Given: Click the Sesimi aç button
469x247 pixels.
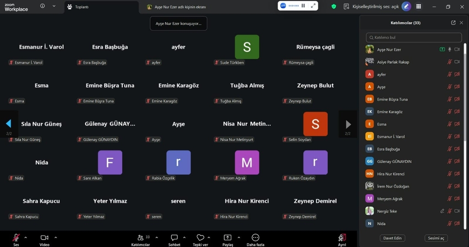Looking at the screenshot, I should click(x=436, y=238).
